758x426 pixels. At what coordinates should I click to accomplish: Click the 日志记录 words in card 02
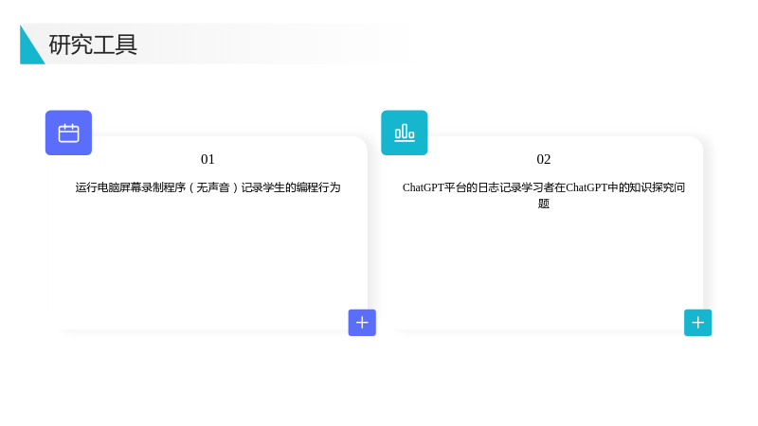[x=499, y=187]
